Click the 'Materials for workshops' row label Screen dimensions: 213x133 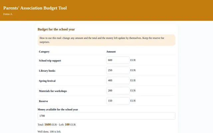[53, 91]
